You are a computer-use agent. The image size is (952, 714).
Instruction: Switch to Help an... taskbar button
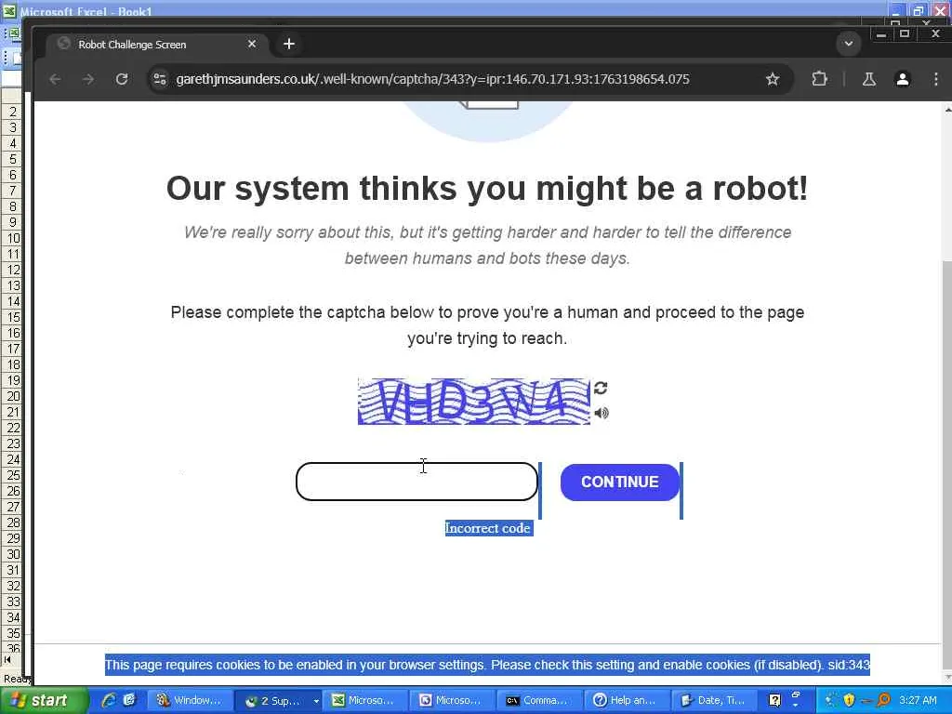(628, 700)
